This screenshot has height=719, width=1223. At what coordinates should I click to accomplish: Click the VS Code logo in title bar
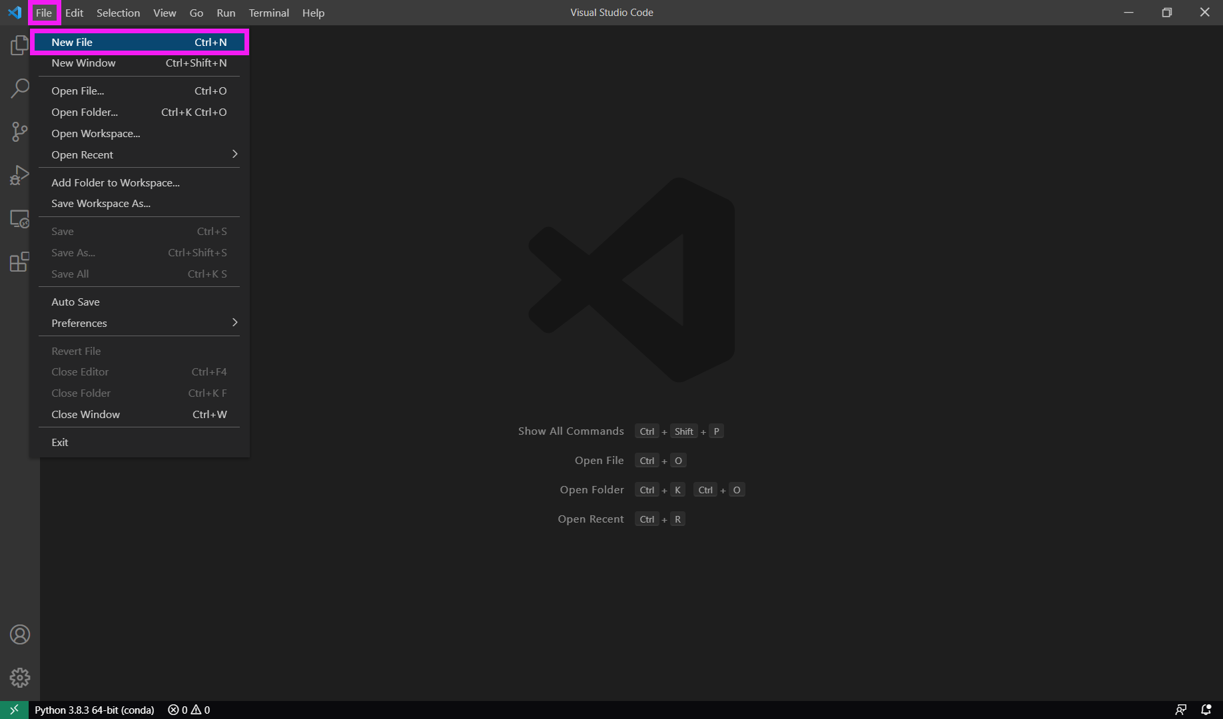(x=15, y=13)
